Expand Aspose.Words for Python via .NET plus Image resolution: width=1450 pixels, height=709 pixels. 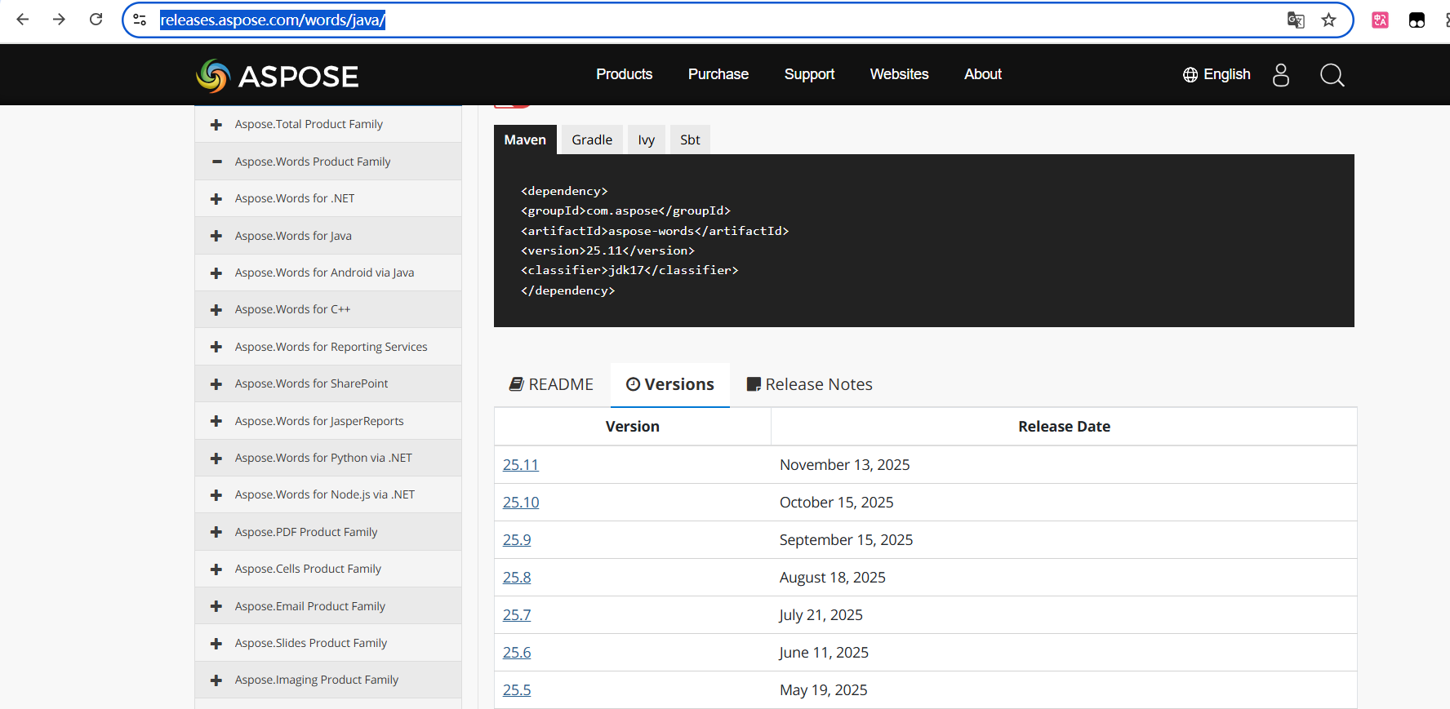tap(216, 459)
